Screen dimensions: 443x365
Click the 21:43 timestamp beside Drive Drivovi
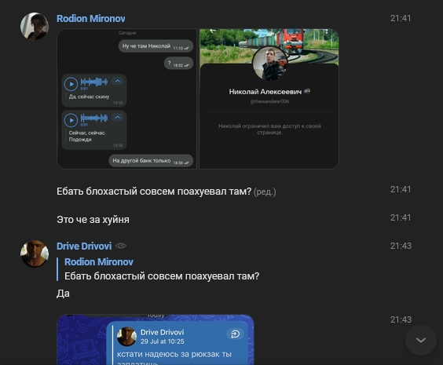tap(401, 246)
